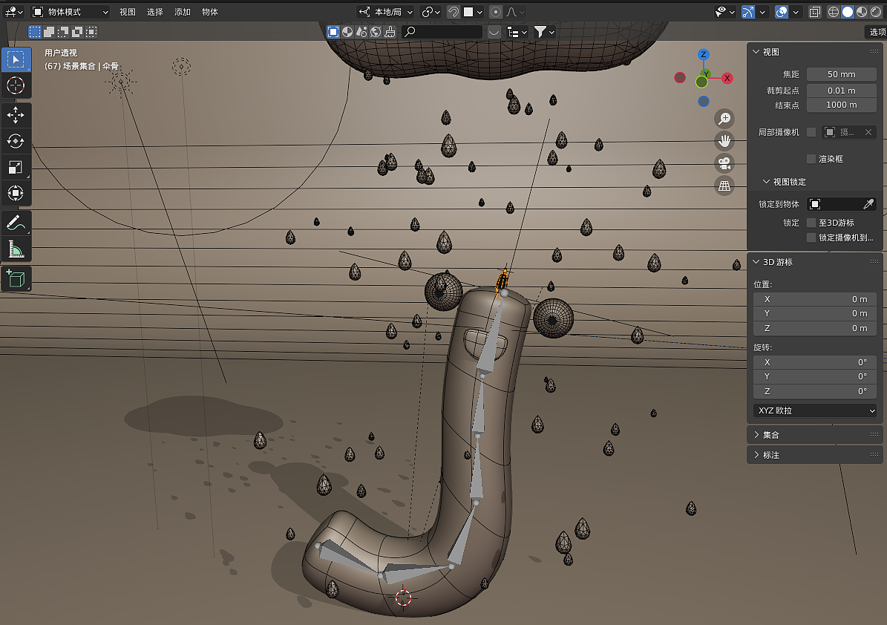Set selection mode to intersect

coord(91,32)
